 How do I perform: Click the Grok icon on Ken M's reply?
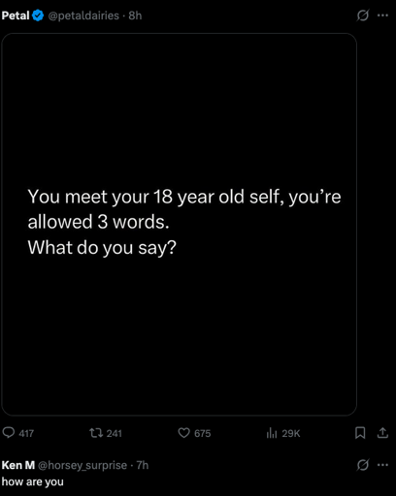tap(362, 465)
